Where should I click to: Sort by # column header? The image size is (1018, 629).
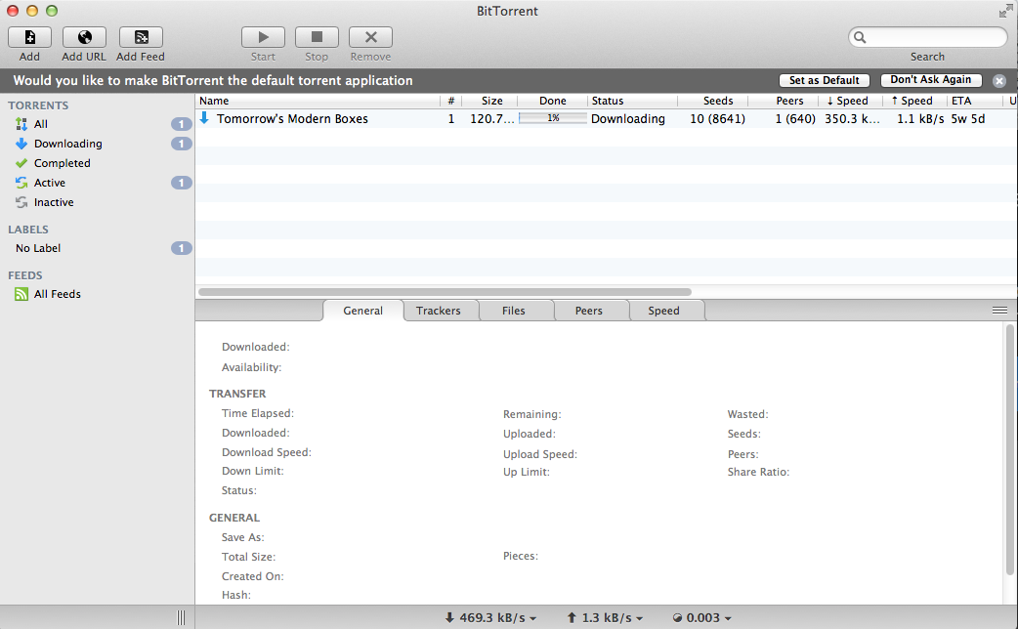450,101
